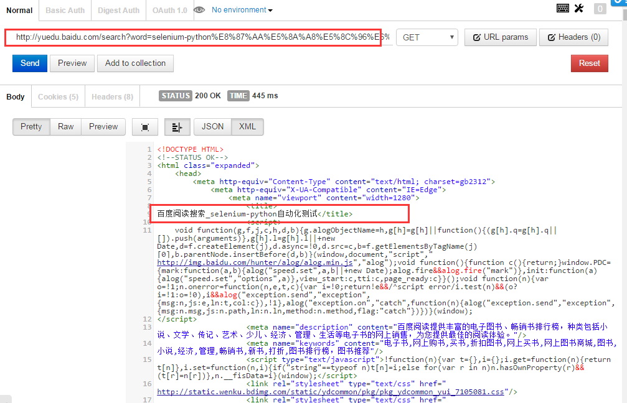
Task: Click the viewport meta line
Action: tap(324, 198)
